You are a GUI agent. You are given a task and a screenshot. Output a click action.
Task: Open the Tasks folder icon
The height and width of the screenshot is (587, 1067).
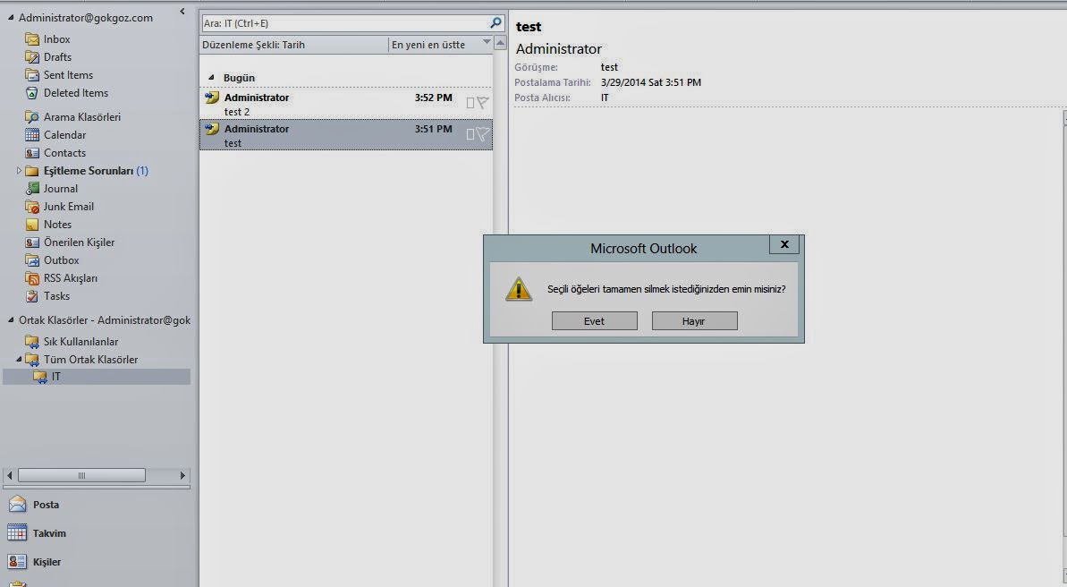tap(32, 296)
